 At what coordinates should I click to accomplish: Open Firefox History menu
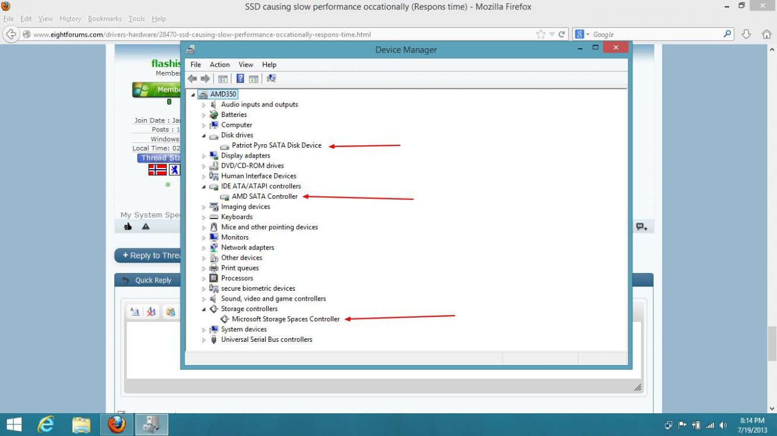[70, 19]
